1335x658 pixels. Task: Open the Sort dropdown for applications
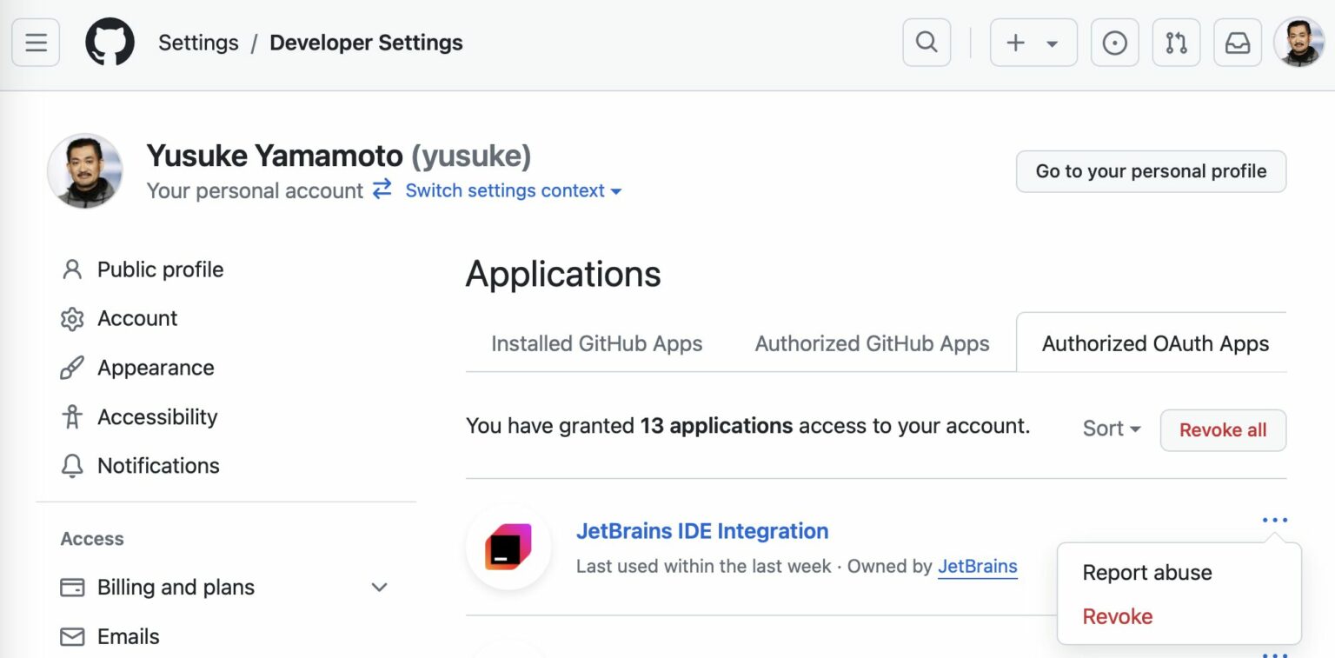pyautogui.click(x=1109, y=429)
